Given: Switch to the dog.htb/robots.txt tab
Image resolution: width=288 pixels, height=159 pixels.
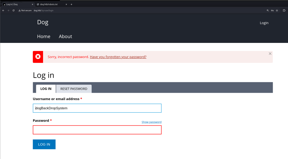Looking at the screenshot, I should 51,4.
